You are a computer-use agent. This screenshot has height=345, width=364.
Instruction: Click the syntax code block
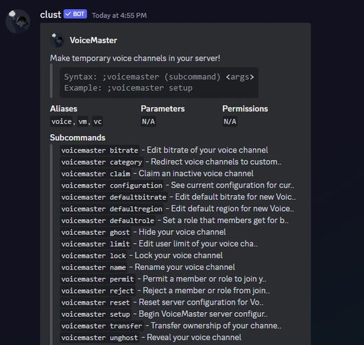[x=159, y=82]
